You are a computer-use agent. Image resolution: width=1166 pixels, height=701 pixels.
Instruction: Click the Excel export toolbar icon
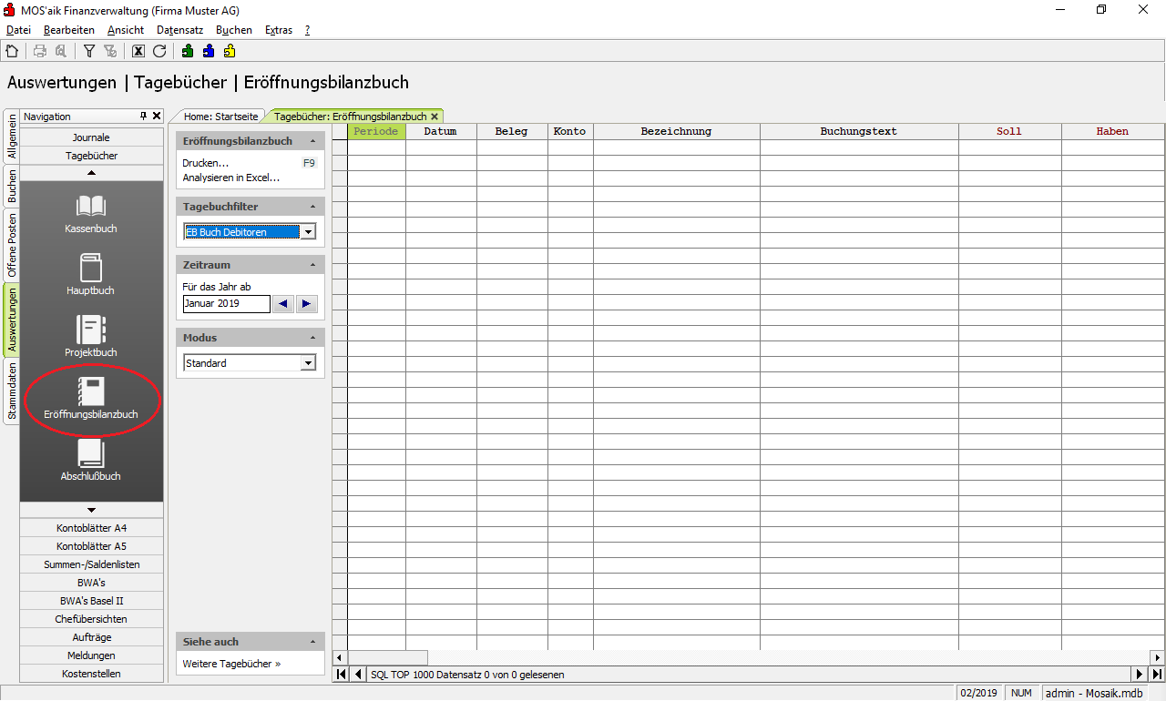(x=138, y=51)
